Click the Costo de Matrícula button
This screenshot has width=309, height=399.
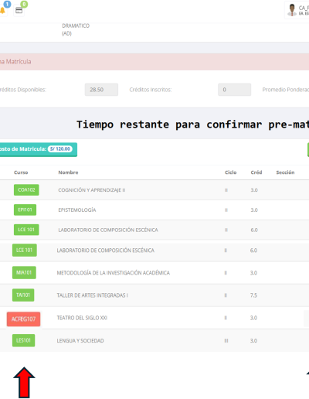point(38,149)
